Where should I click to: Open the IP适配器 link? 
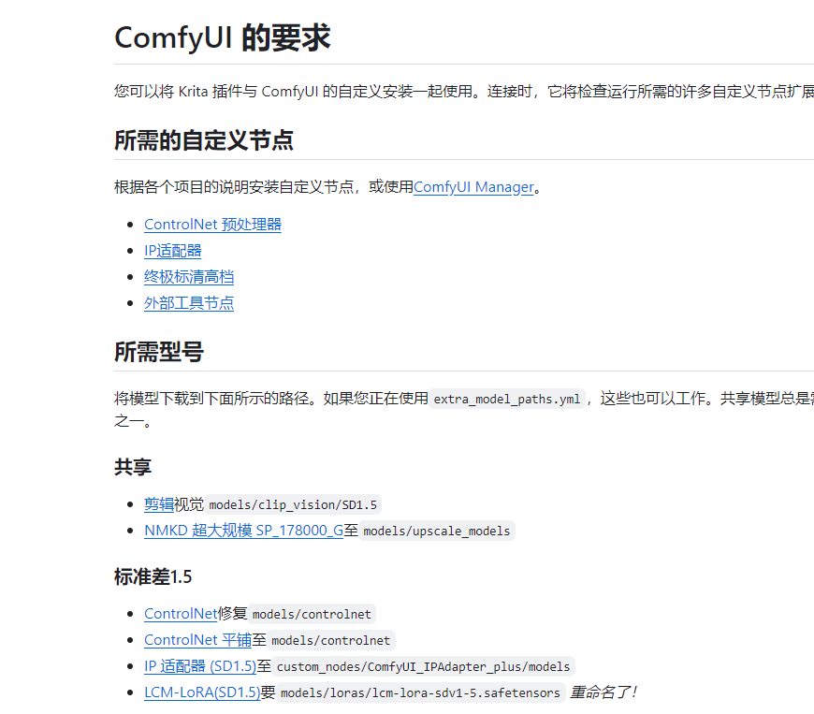173,251
